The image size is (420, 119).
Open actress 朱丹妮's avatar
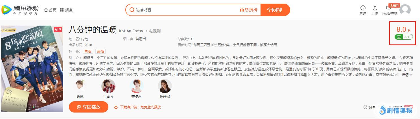point(165,86)
